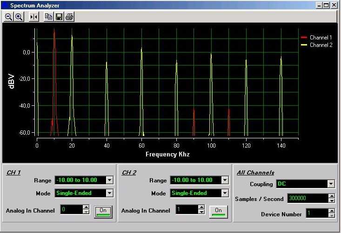
Task: Increase the CH 2 Analog In Channel value
Action: tap(201, 207)
